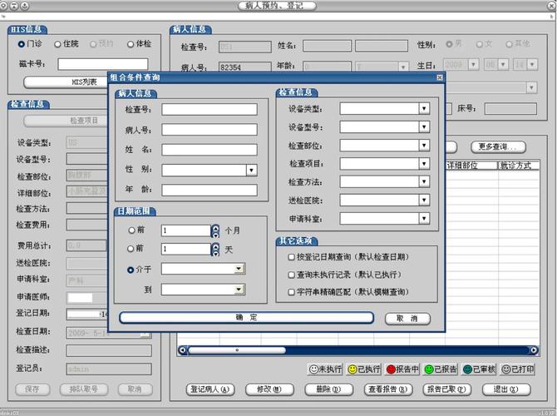
Task: Click the green 已报告 status icon
Action: point(441,369)
